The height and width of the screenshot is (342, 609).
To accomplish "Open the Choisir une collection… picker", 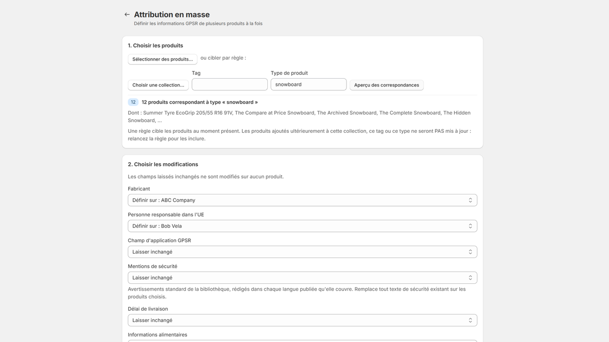I will point(158,85).
